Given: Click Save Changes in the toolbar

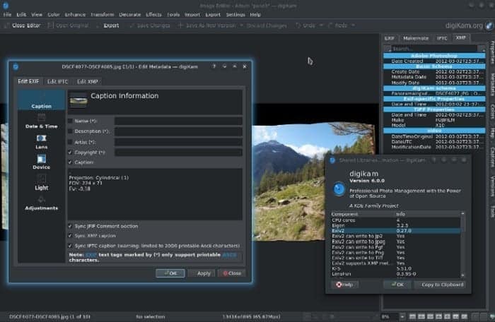Looking at the screenshot, I should point(150,25).
